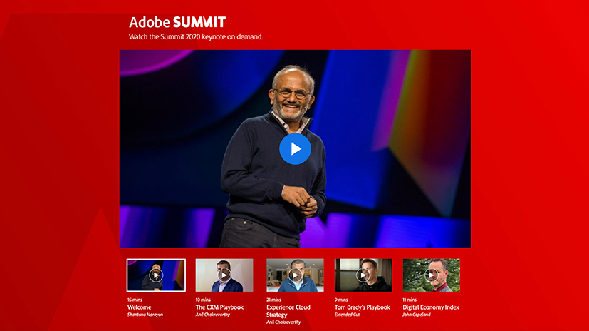
Task: Click the 15 mins duration label
Action: pyautogui.click(x=135, y=300)
